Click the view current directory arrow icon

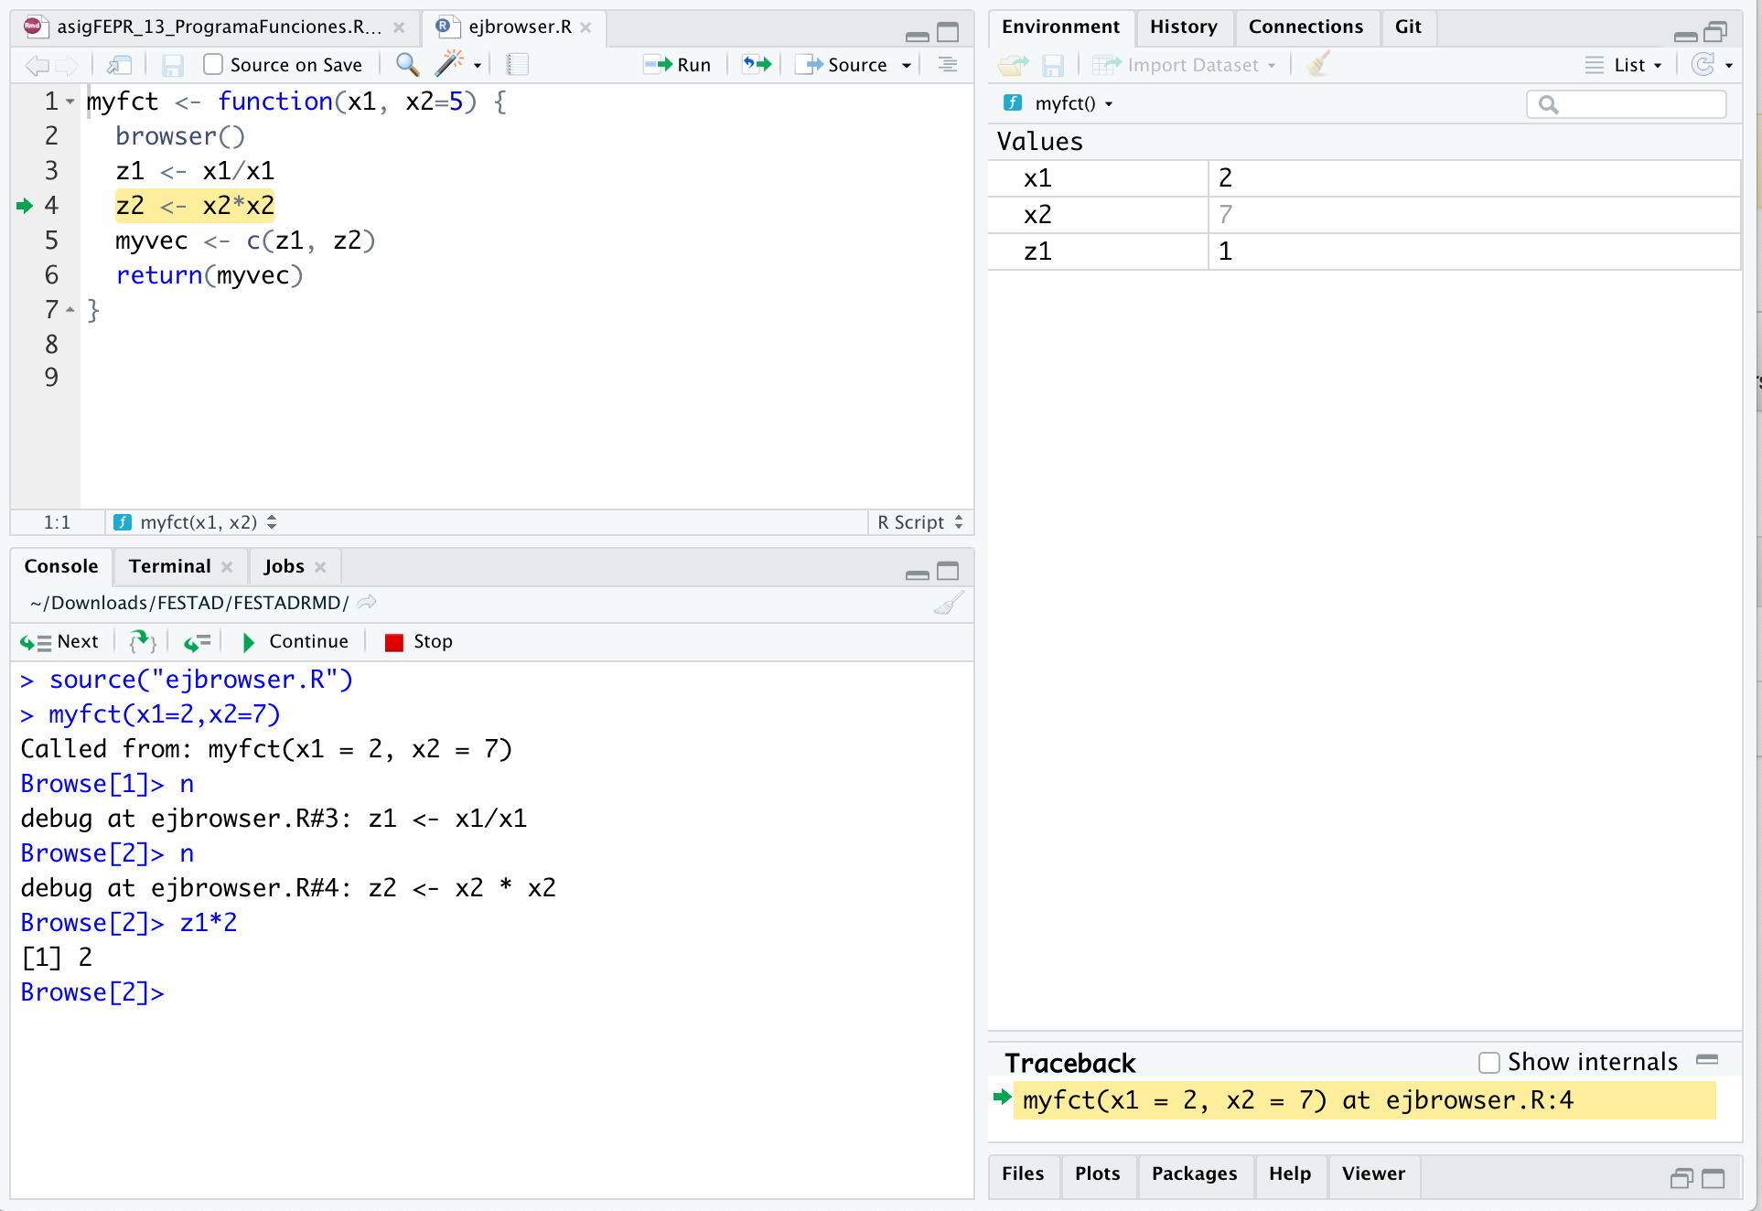coord(367,602)
